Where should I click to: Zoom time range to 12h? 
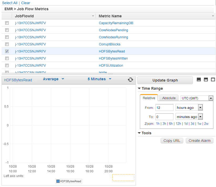coord(178,124)
